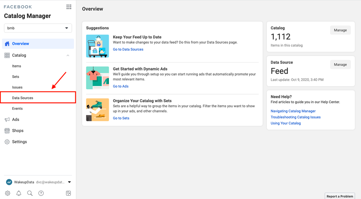Open the Settings menu item label
The width and height of the screenshot is (361, 199).
click(x=19, y=142)
